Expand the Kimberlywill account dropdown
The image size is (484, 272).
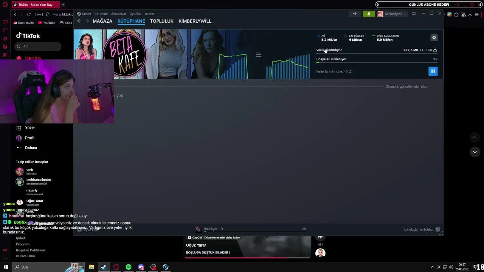(x=392, y=14)
